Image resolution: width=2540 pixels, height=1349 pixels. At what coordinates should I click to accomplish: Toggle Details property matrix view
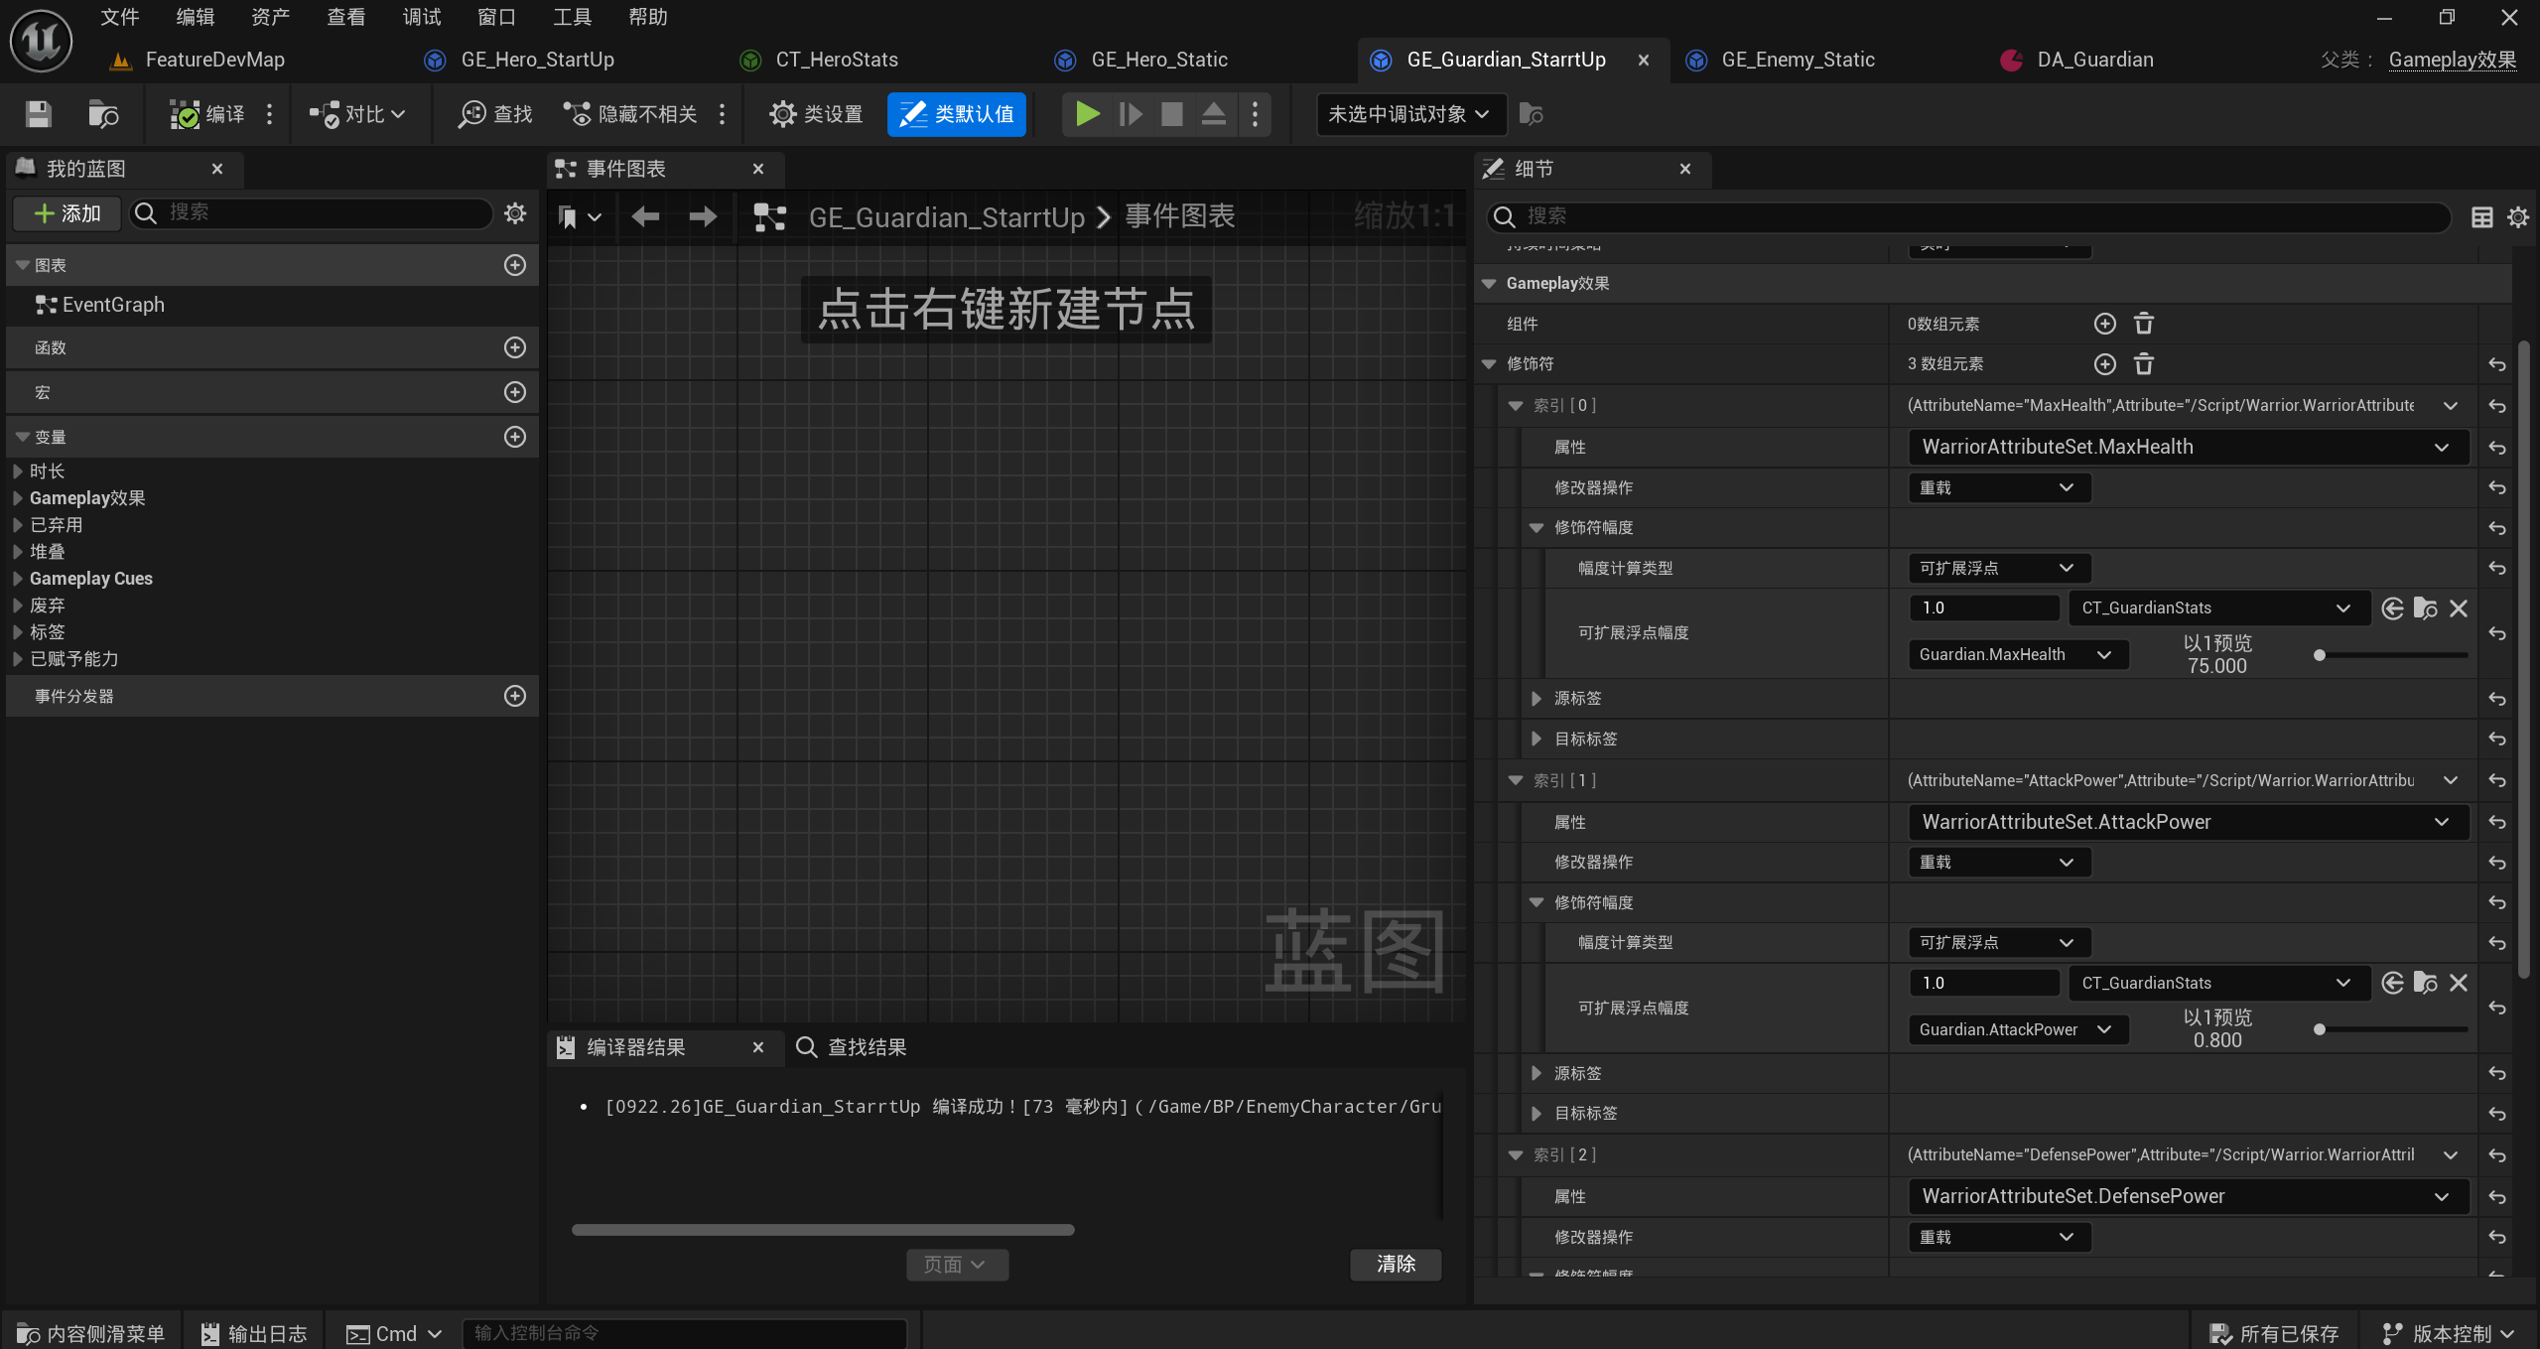[2482, 216]
